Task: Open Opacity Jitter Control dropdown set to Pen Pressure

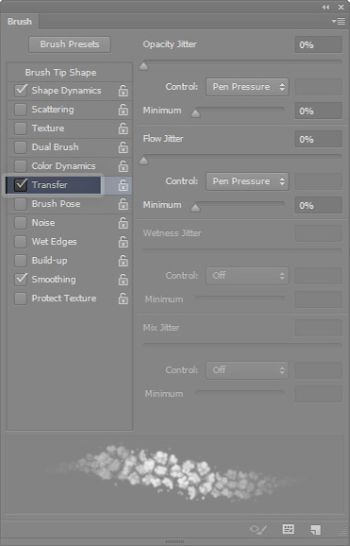Action: pyautogui.click(x=247, y=87)
